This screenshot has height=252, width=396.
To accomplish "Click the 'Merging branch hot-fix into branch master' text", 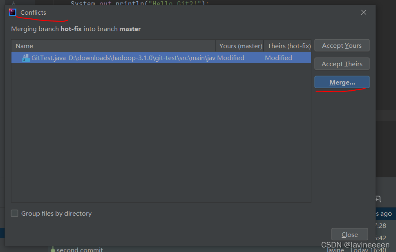I will click(76, 29).
